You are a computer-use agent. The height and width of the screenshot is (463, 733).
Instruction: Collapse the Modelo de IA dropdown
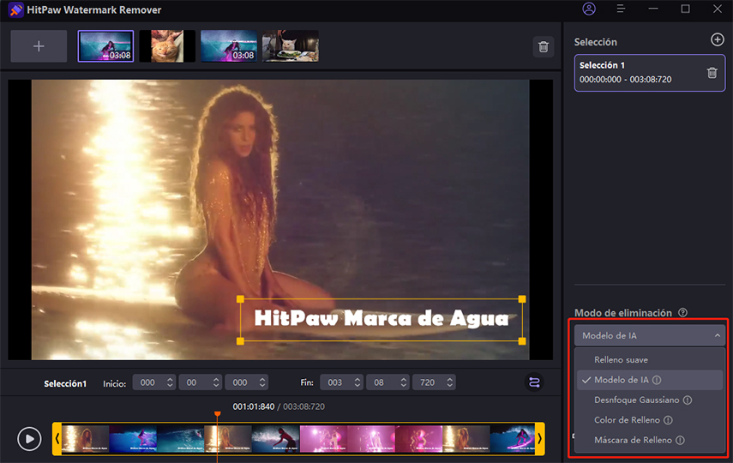(x=649, y=335)
